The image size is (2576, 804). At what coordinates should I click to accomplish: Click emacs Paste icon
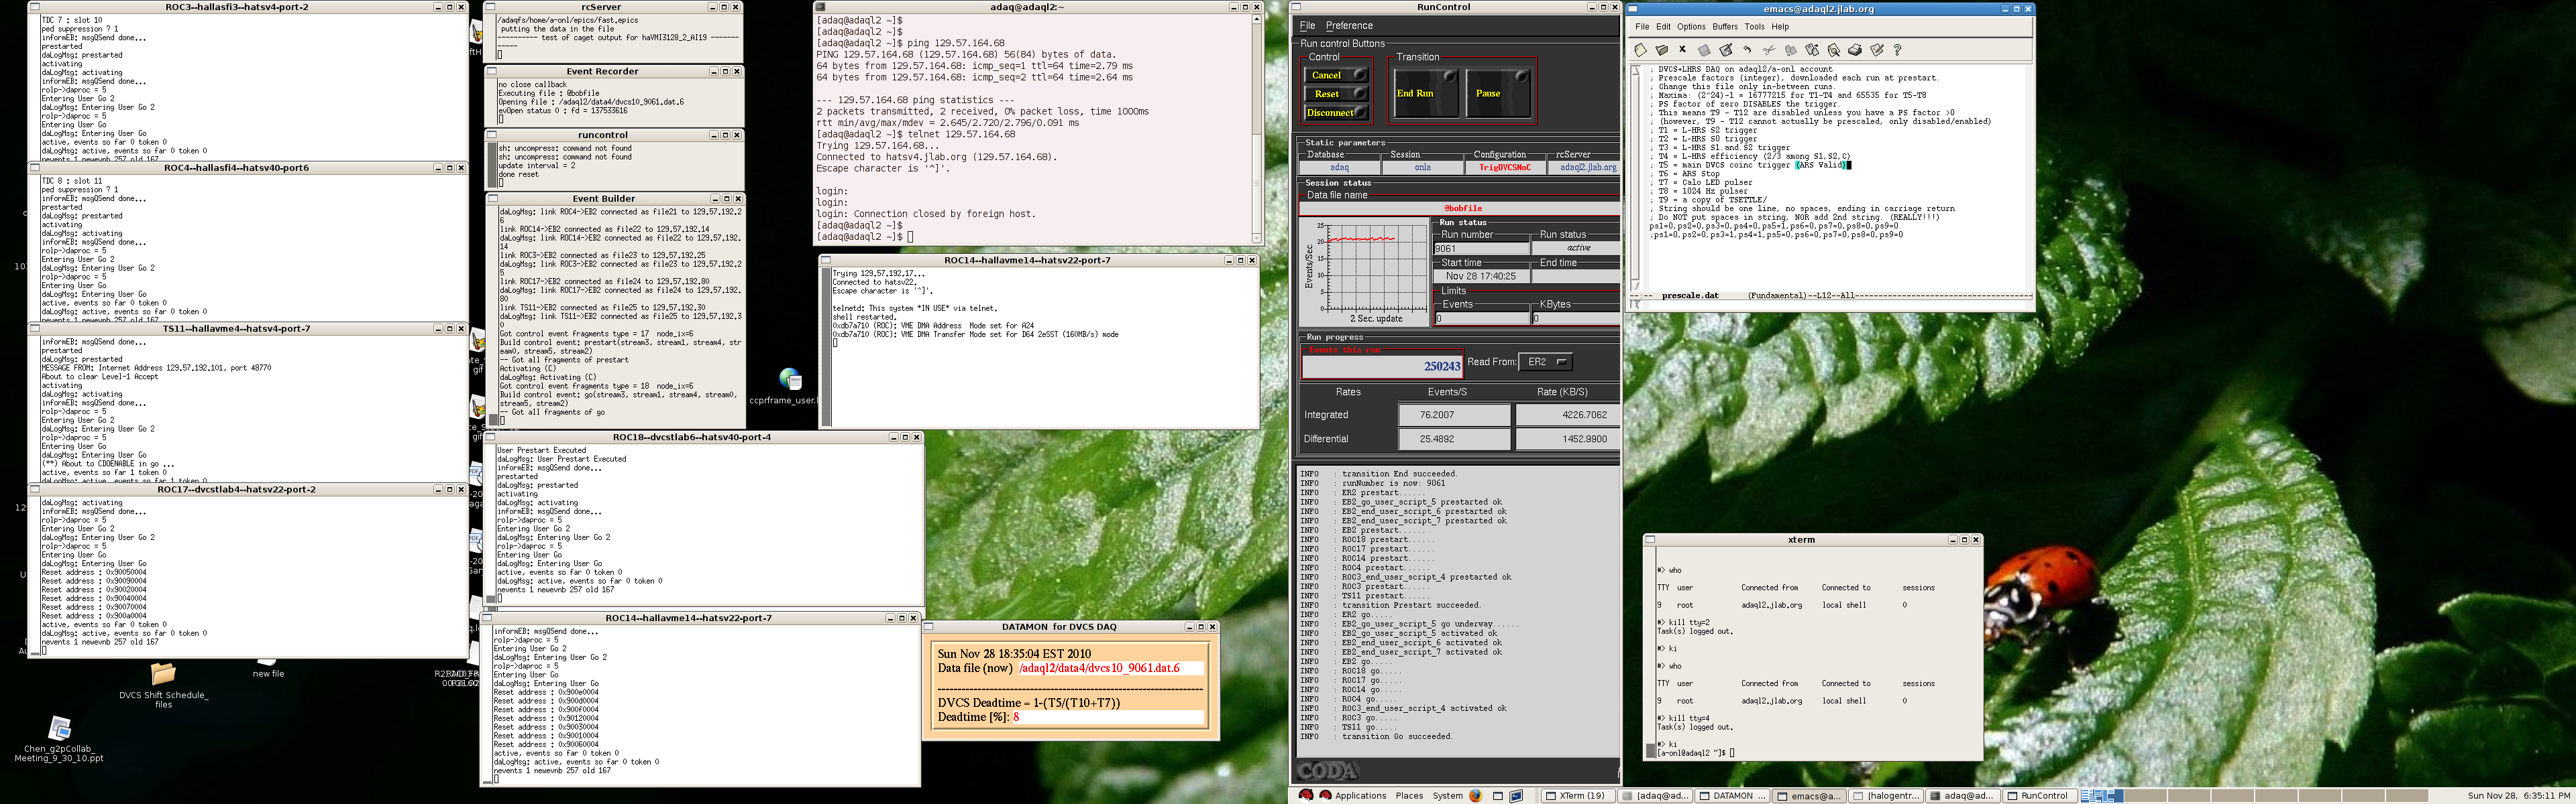point(1812,50)
